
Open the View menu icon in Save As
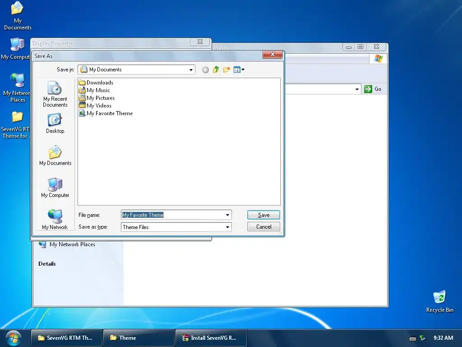[x=239, y=70]
